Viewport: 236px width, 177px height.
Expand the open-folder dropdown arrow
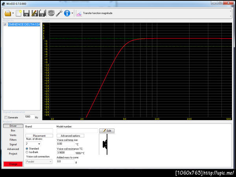(13, 13)
